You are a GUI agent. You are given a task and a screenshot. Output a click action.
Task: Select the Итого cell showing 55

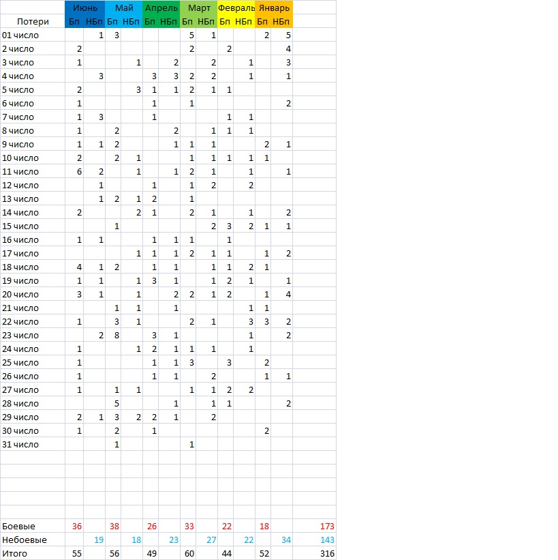click(78, 553)
